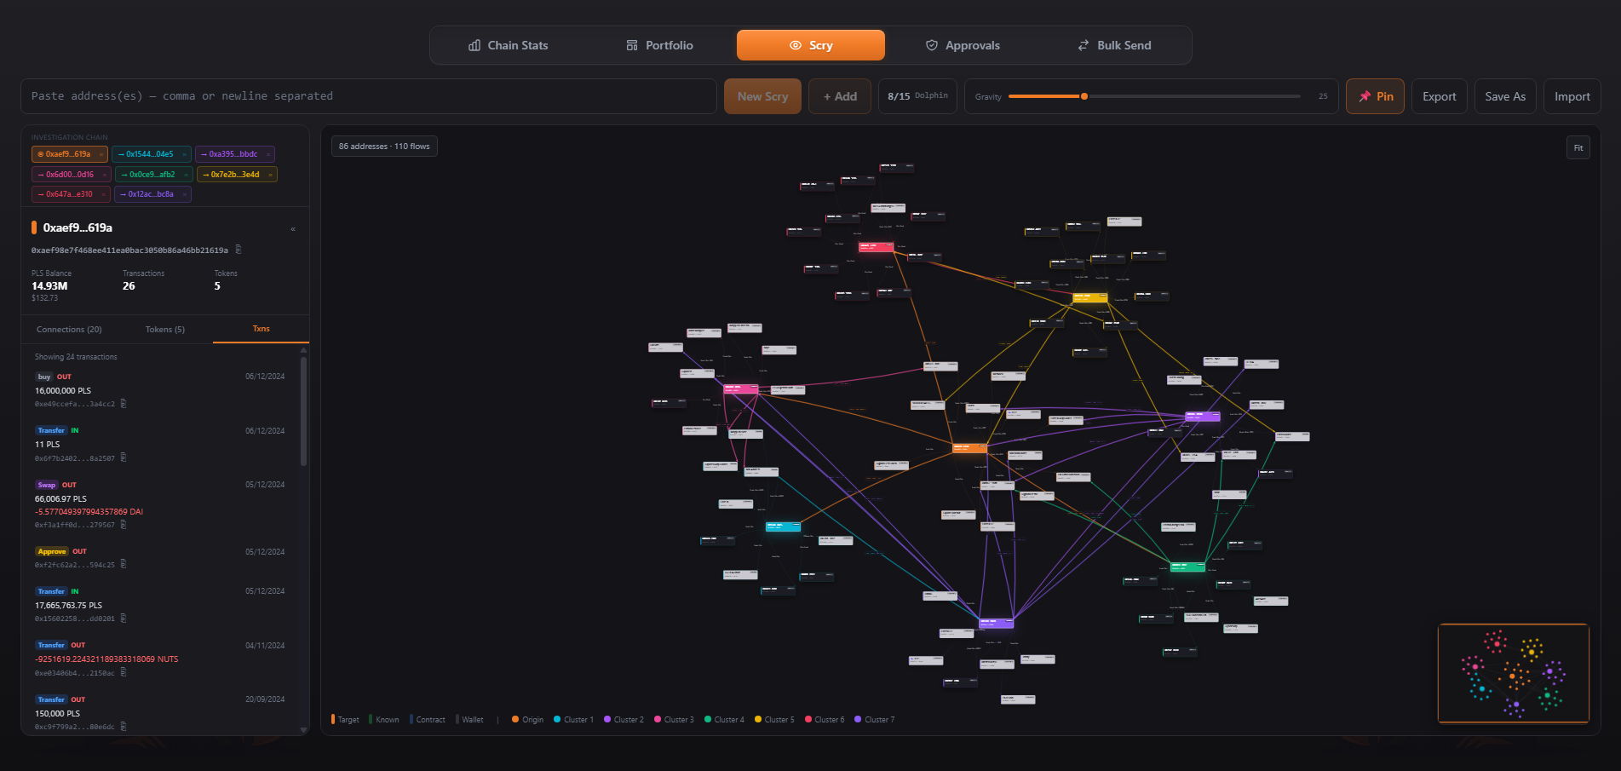The width and height of the screenshot is (1621, 771).
Task: Remove the 0x7e2b...3e4d chain chip
Action: (x=272, y=174)
